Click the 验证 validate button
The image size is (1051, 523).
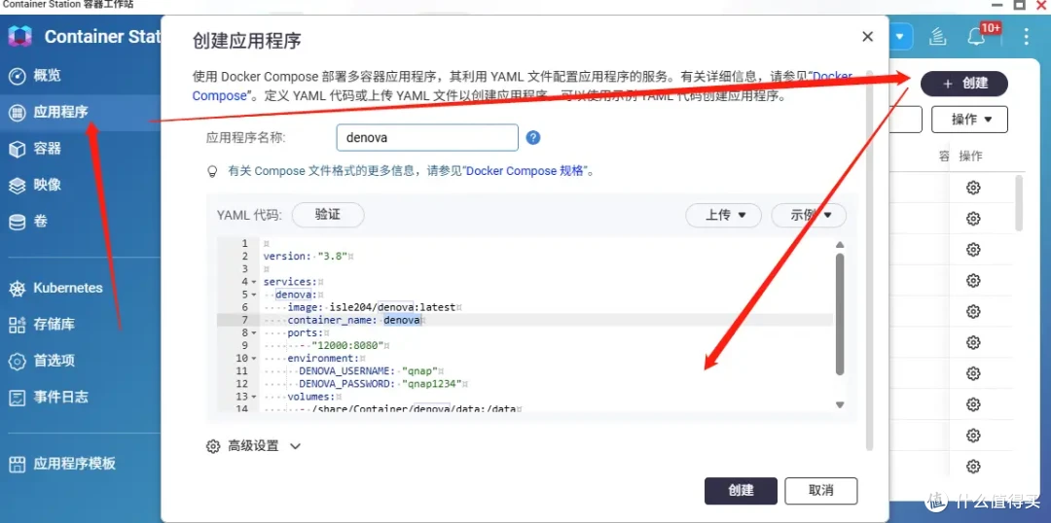(x=328, y=215)
